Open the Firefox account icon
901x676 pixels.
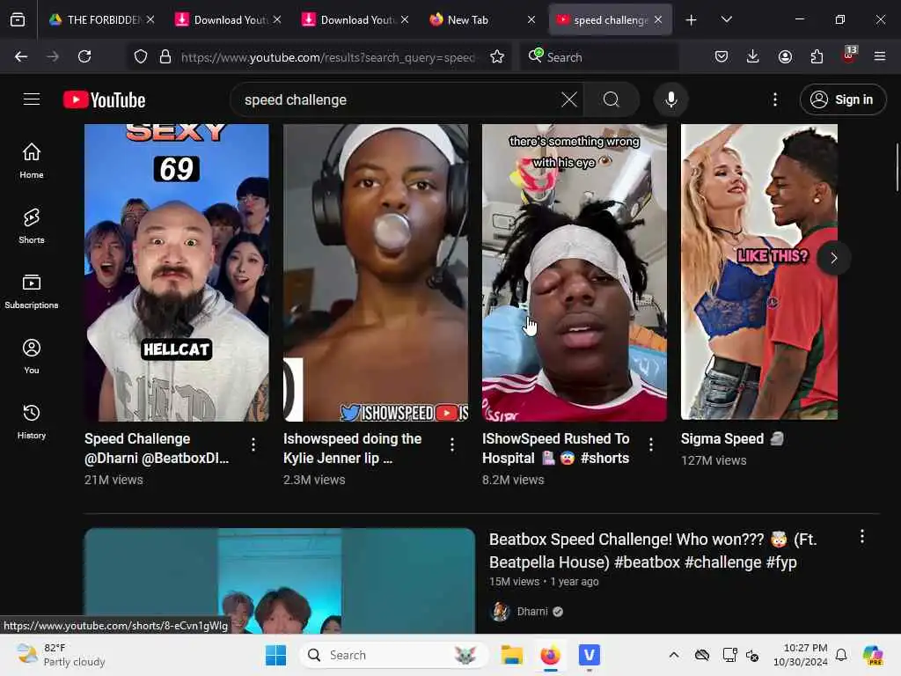coord(785,56)
